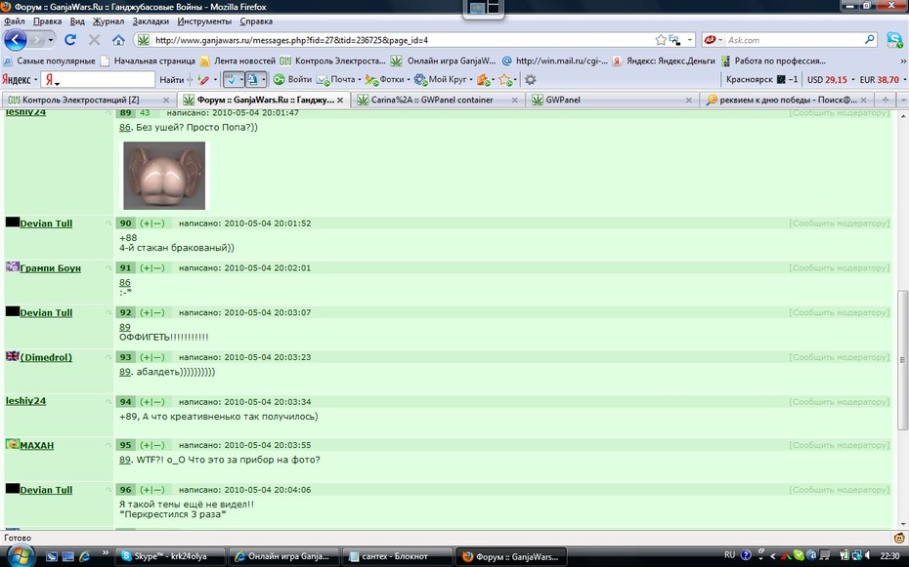Click reply arrow icon next to МАХАН
This screenshot has width=909, height=567.
[108, 445]
